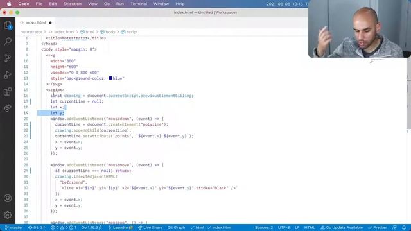The height and width of the screenshot is (231, 411).
Task: Open the Live Share activity bar icon
Action: pos(8,108)
